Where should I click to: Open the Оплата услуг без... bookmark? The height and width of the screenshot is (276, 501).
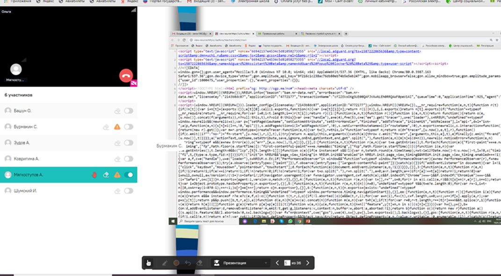click(x=293, y=1)
